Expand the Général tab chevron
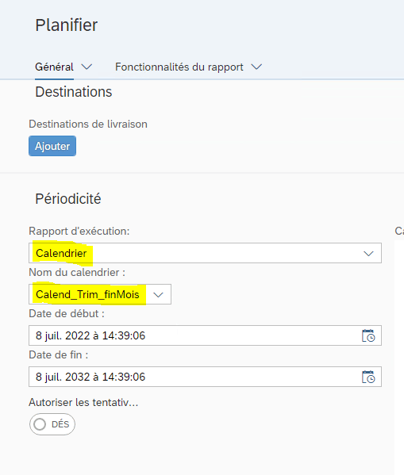 click(87, 67)
